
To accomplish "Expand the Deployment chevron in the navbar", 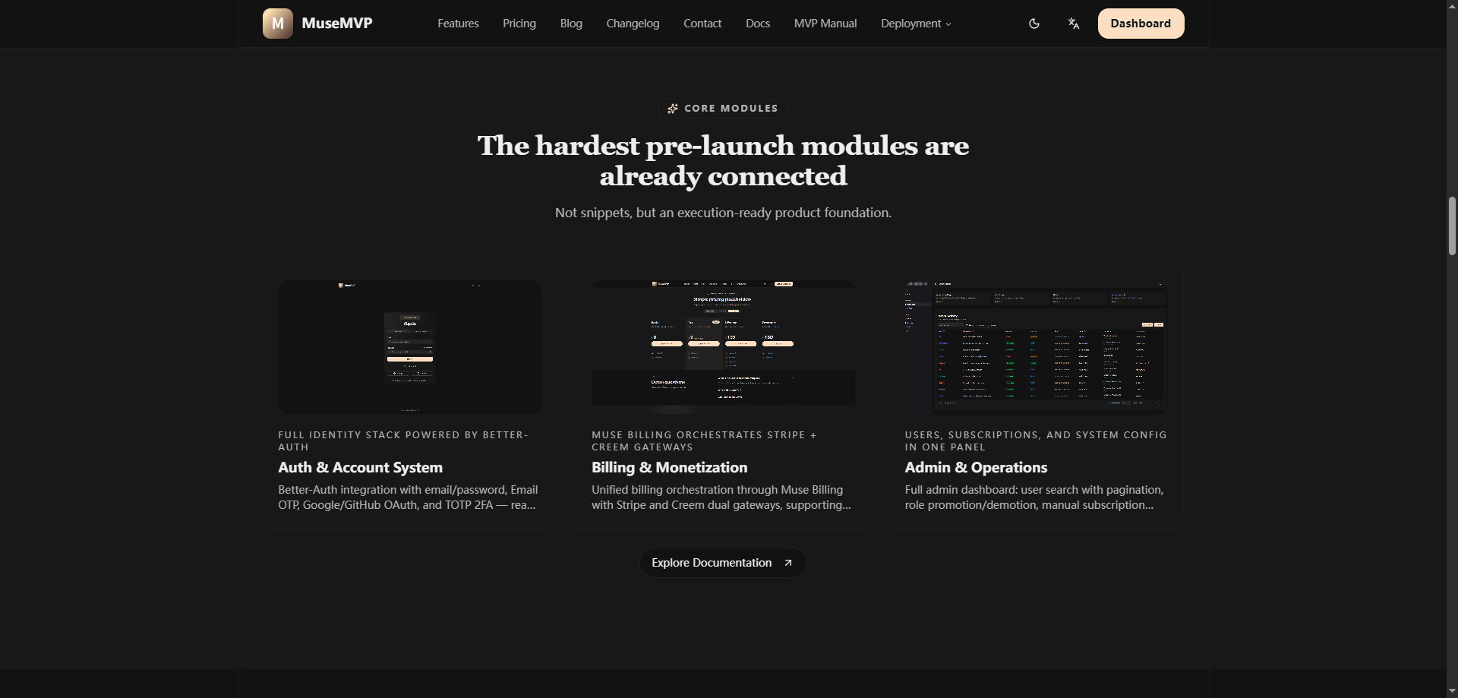I will tap(947, 24).
